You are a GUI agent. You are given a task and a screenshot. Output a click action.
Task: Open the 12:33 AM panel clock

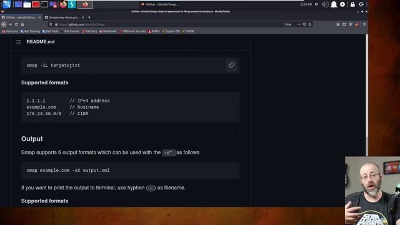306,4
